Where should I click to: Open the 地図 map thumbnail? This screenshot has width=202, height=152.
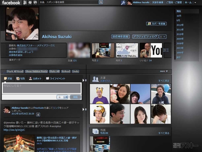point(127,50)
